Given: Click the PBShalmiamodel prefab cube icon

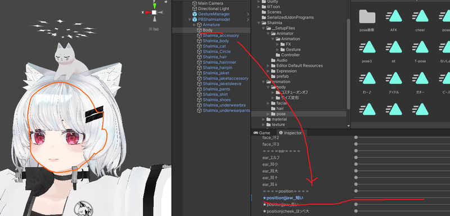Looking at the screenshot, I should (x=195, y=19).
